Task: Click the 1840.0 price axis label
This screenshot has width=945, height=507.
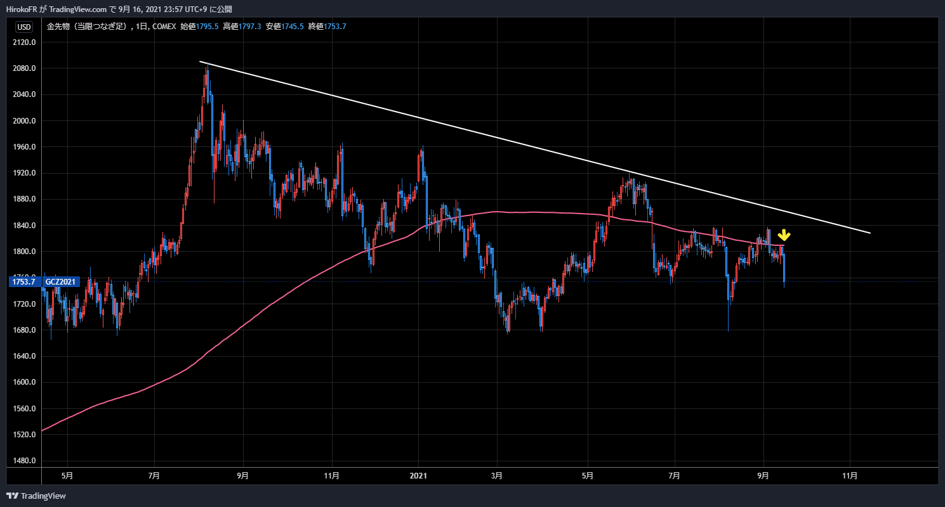Action: pos(24,226)
